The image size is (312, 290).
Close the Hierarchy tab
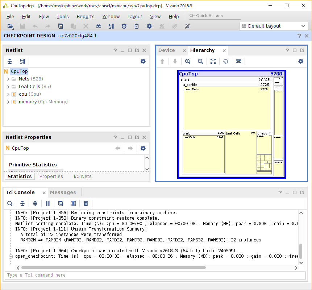224,51
